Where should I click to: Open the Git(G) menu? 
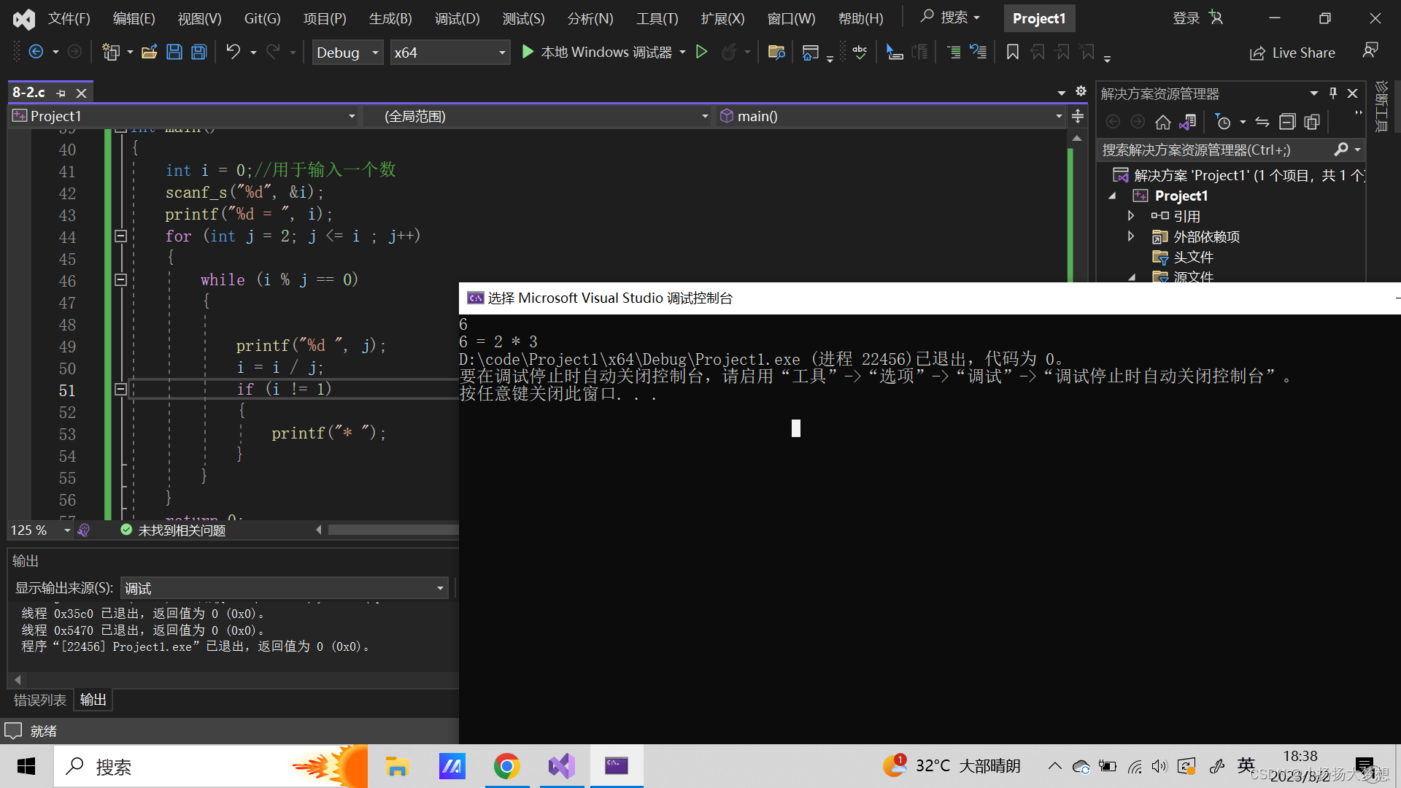262,18
